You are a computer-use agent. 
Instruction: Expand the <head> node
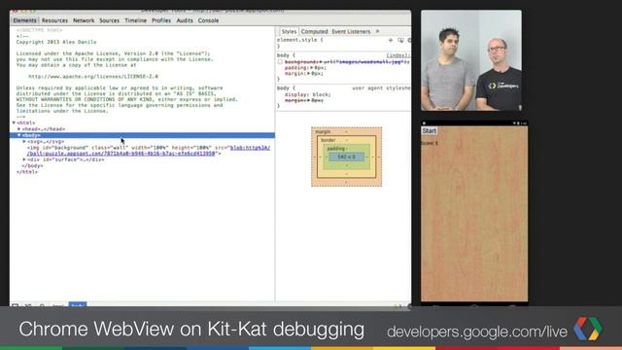pyautogui.click(x=19, y=129)
